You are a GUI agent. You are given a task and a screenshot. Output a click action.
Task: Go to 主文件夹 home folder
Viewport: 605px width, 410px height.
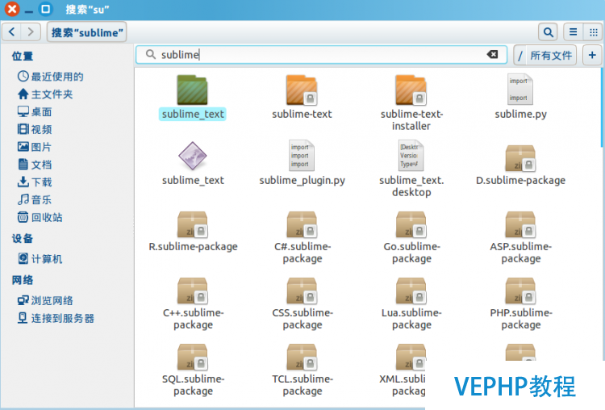click(45, 94)
